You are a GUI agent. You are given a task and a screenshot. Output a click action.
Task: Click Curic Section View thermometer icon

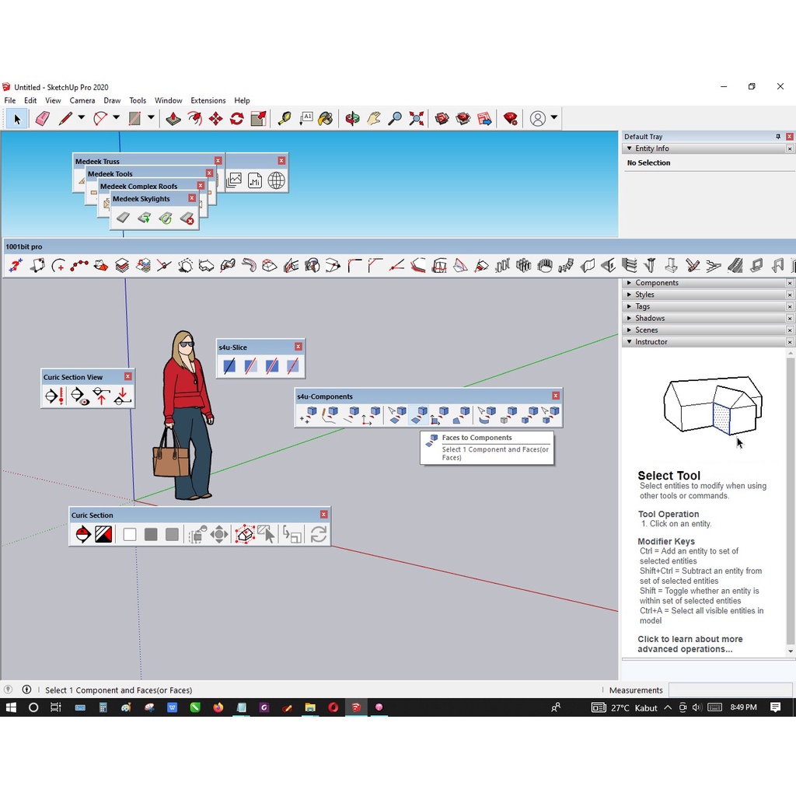pos(54,396)
